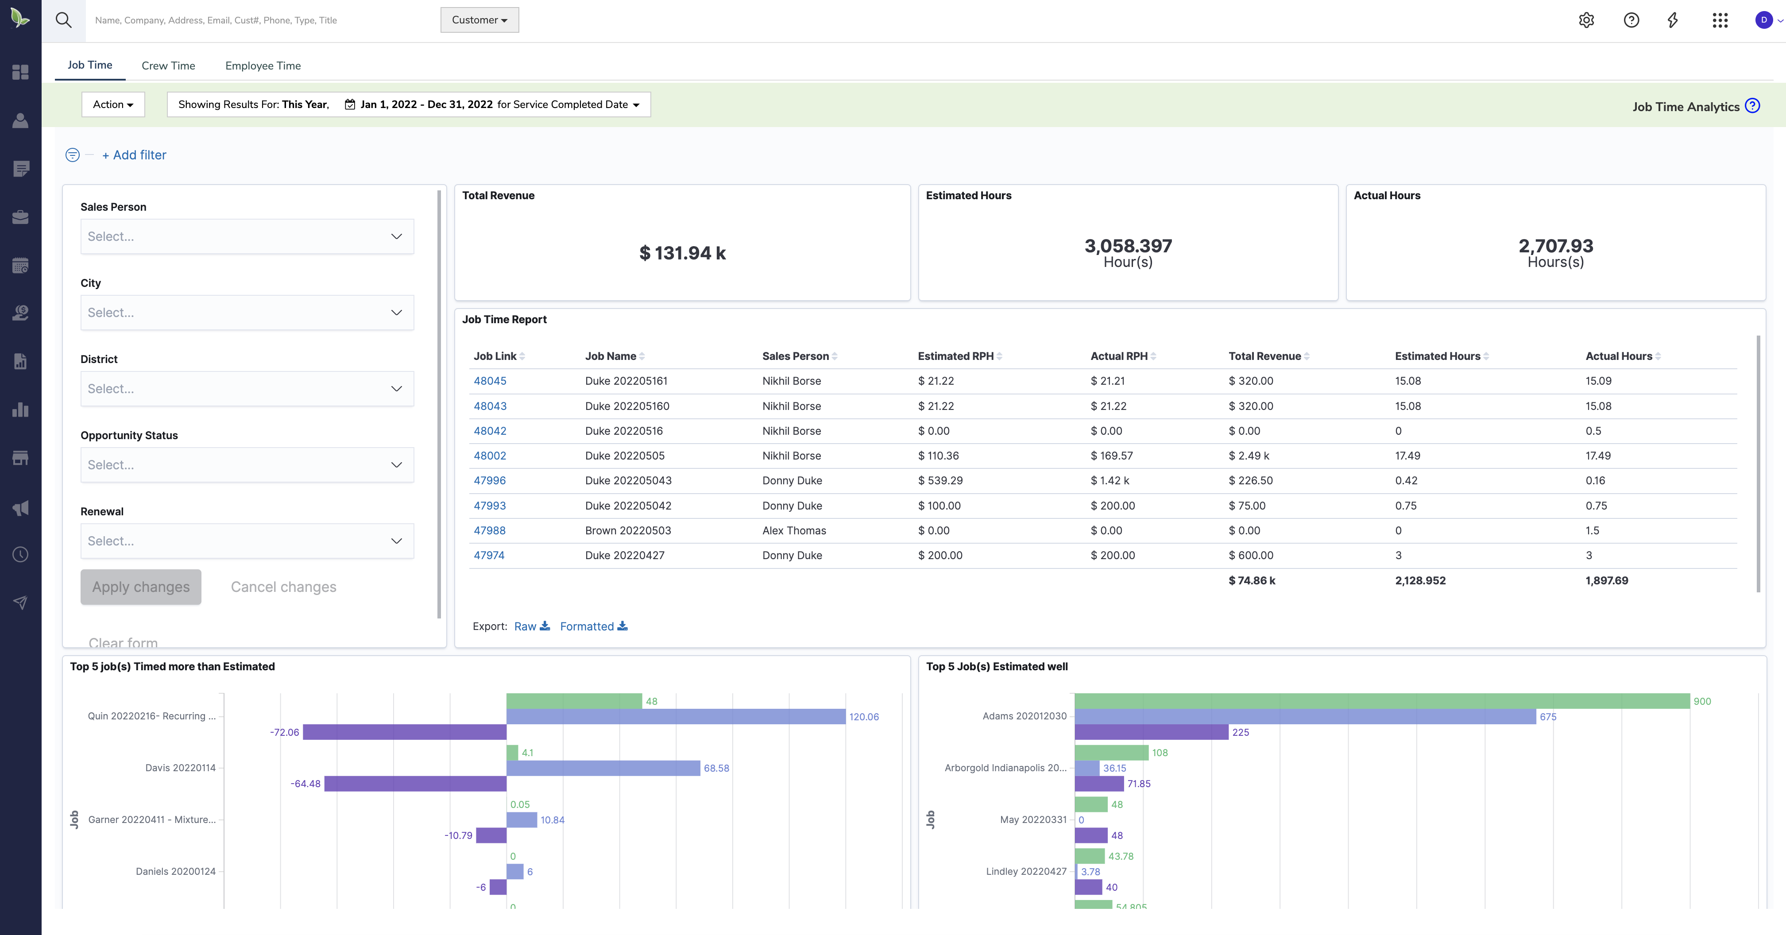Open the Action dropdown menu
The width and height of the screenshot is (1786, 935).
(x=113, y=104)
